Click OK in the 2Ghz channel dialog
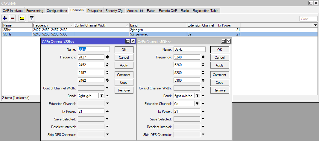Image resolution: width=319 pixels, height=141 pixels. coord(124,50)
